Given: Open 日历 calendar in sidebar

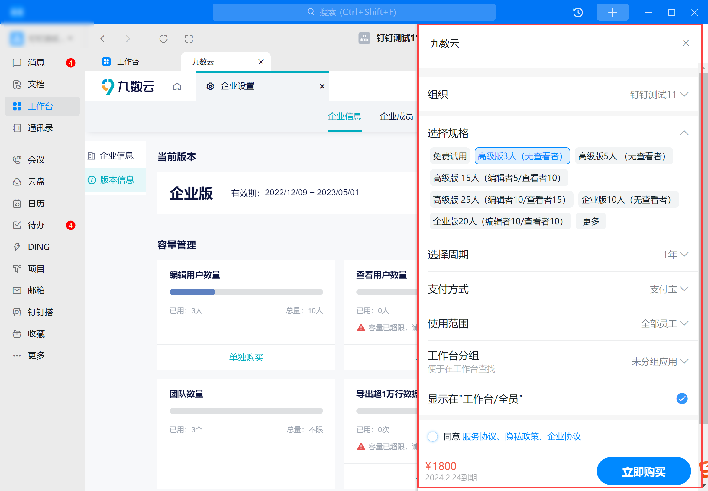Looking at the screenshot, I should [36, 203].
